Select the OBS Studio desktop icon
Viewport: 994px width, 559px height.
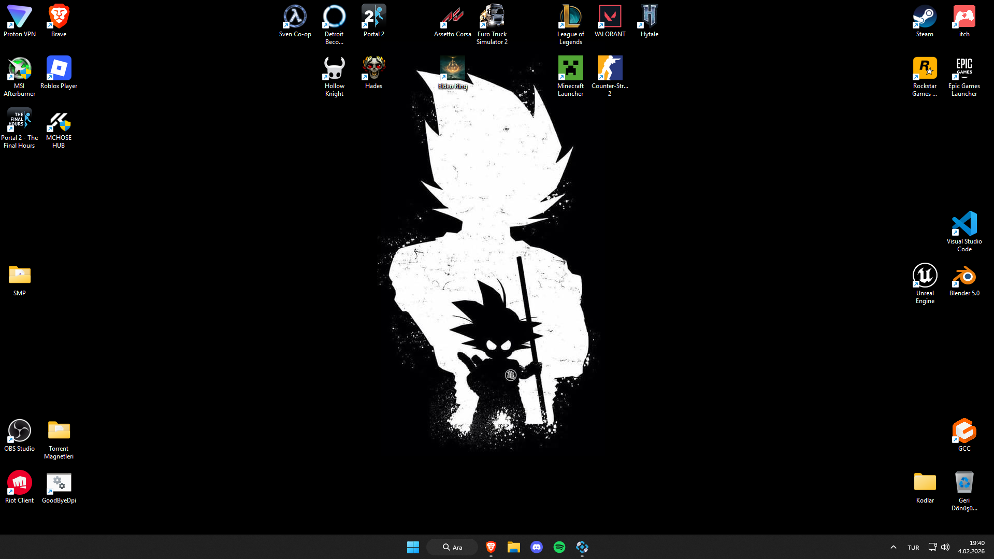click(20, 435)
